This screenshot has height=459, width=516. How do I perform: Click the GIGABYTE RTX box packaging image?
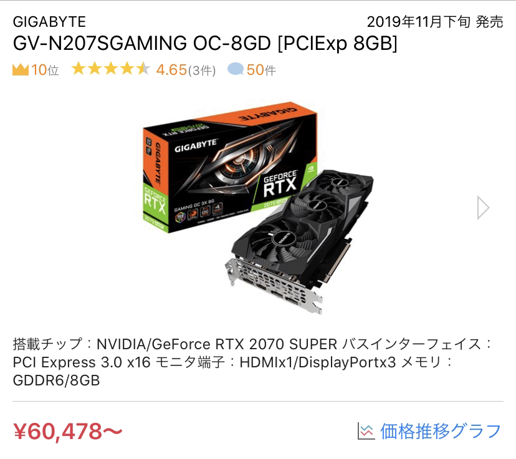coord(230,167)
